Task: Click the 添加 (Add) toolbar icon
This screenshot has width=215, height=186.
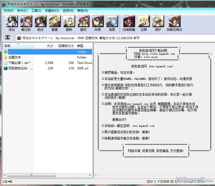Action: pos(12,21)
